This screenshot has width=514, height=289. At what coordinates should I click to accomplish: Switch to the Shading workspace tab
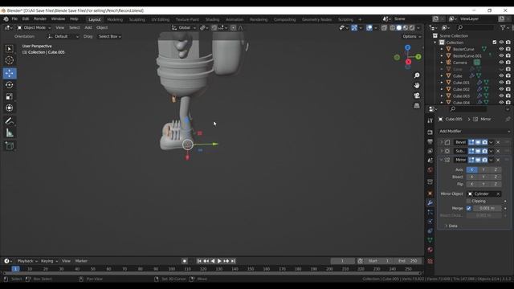tap(212, 19)
